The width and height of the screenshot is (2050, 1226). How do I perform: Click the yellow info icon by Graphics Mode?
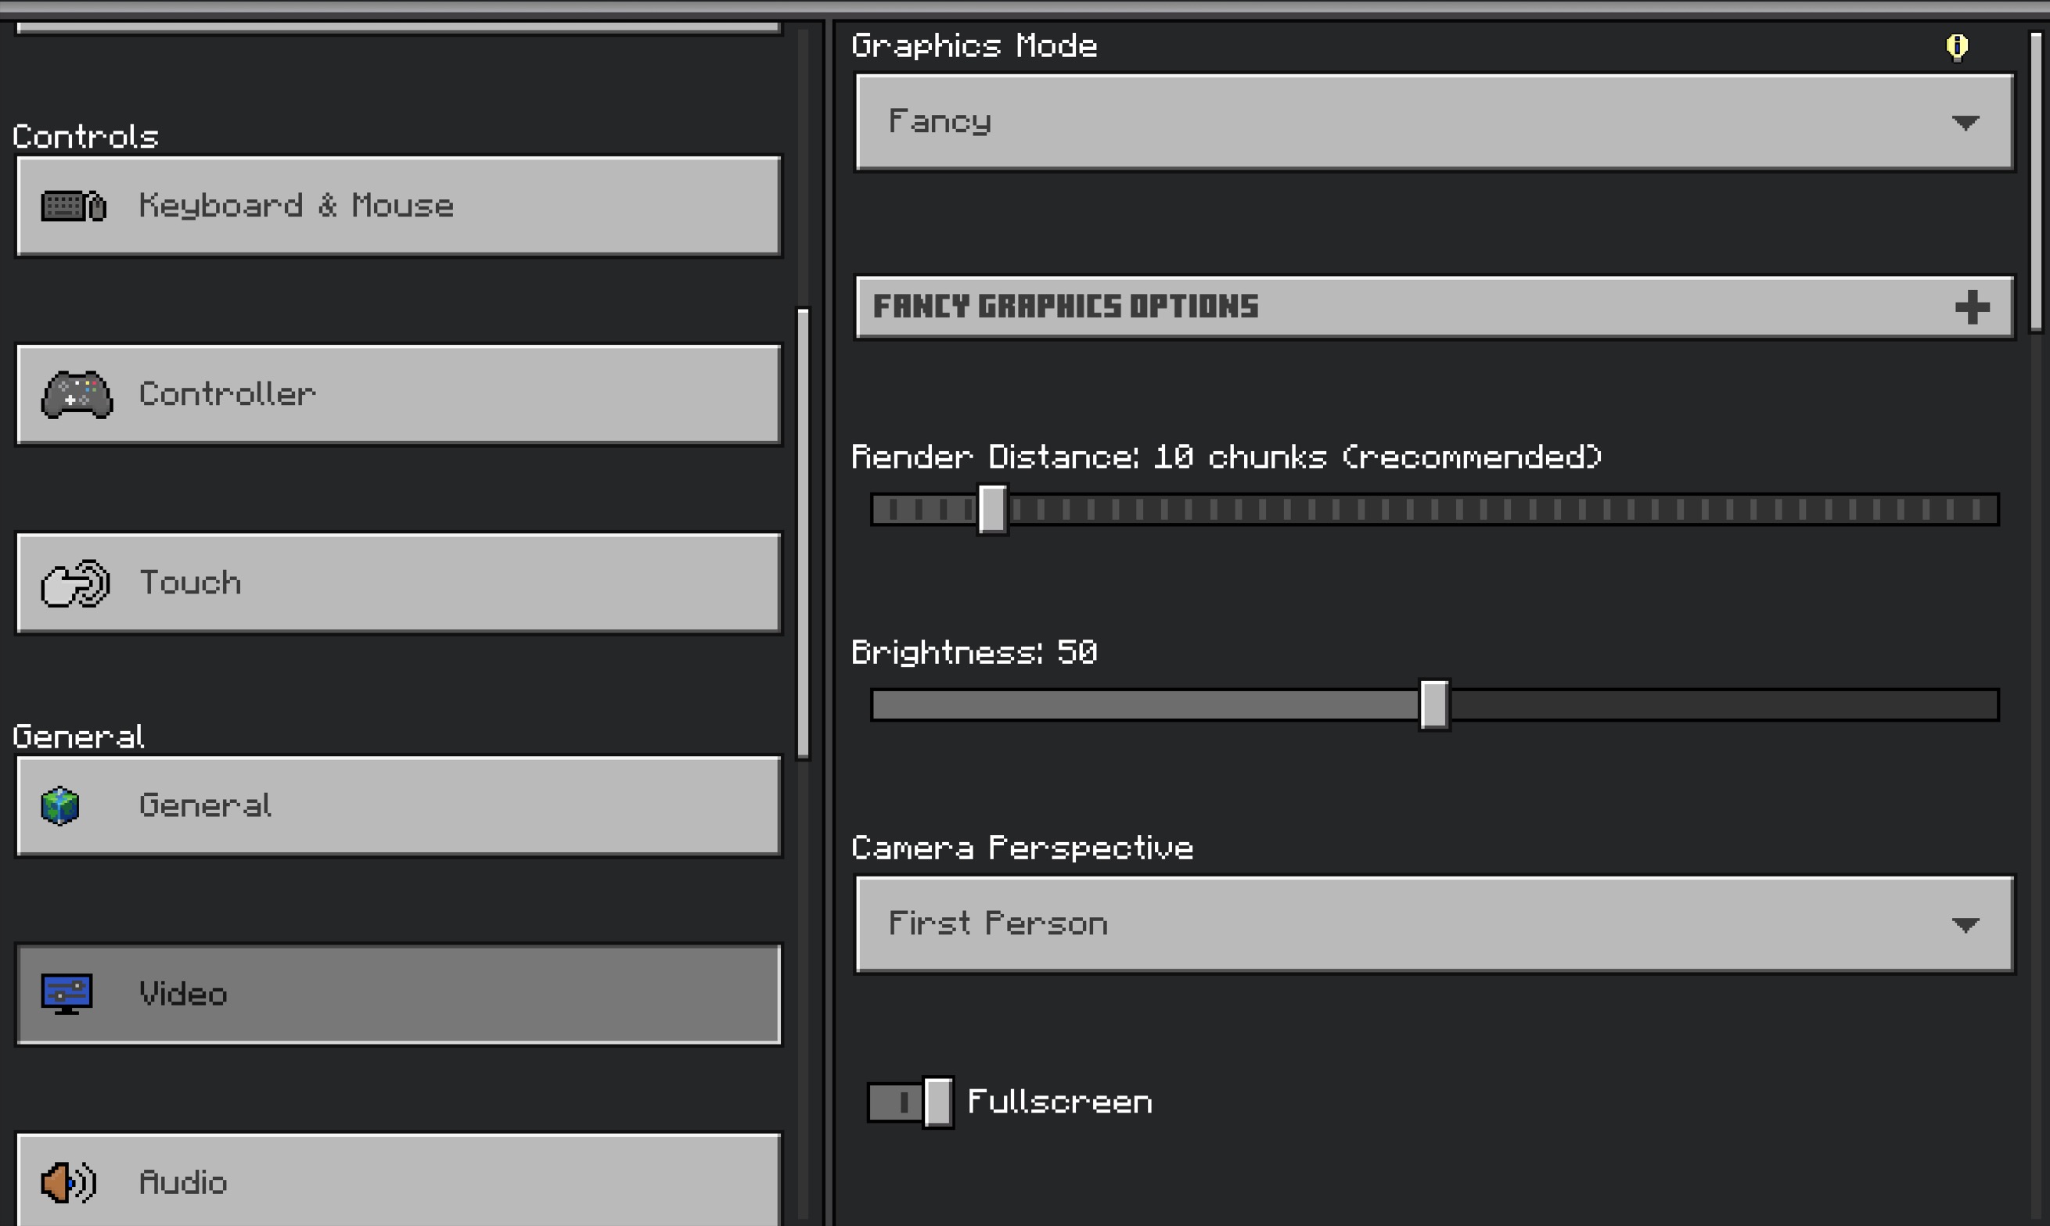1957,46
